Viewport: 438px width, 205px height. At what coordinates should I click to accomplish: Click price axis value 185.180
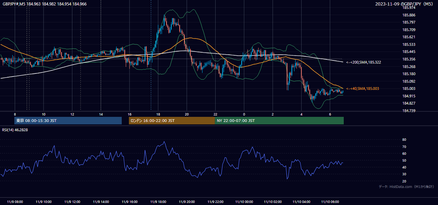pos(409,74)
